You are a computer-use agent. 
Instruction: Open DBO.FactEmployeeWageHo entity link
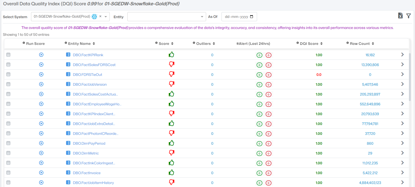tap(97, 104)
